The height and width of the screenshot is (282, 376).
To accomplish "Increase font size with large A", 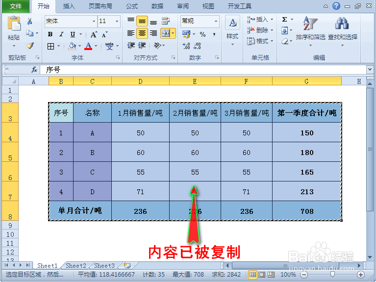I will [94, 34].
